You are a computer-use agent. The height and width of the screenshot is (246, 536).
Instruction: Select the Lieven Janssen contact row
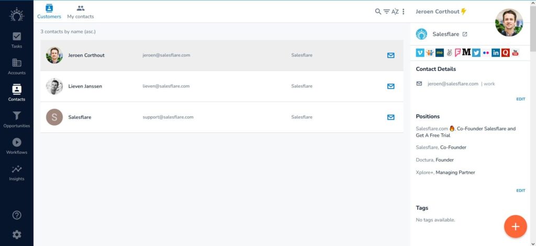pos(222,86)
